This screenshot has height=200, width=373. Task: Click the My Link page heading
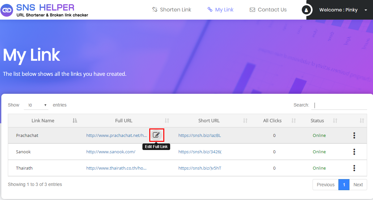(x=31, y=55)
